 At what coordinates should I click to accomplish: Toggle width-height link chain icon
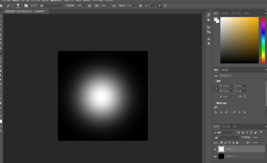(x=216, y=88)
